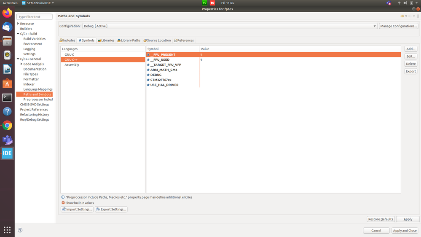Image resolution: width=421 pixels, height=237 pixels.
Task: Open the system menu arrow in top bar
Action: pyautogui.click(x=417, y=3)
